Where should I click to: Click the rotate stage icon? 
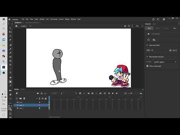[129, 26]
